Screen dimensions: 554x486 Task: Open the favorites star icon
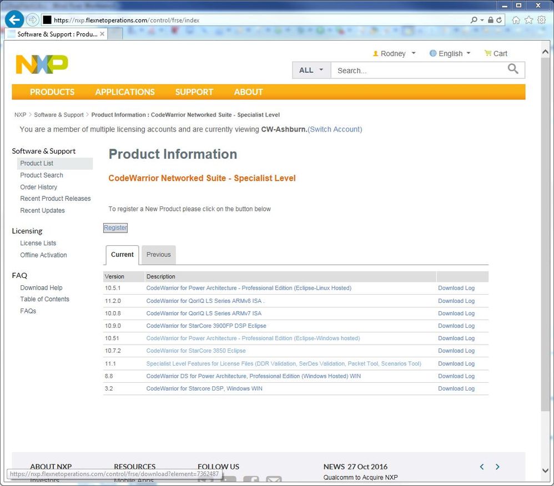[x=528, y=20]
